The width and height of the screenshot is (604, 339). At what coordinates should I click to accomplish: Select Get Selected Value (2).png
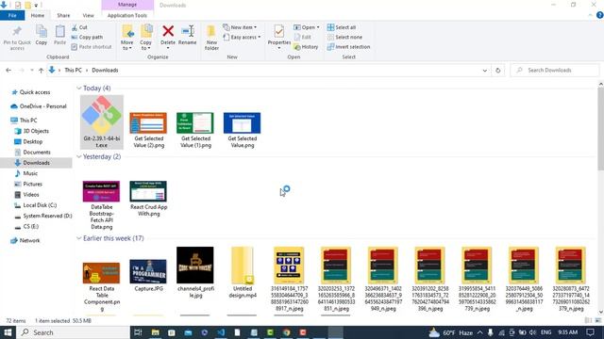(x=149, y=130)
